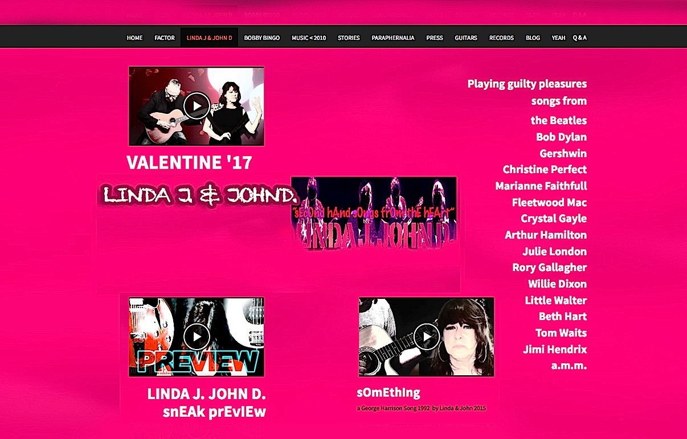Click 'Bob Dylan' in the artist list

[x=562, y=137]
